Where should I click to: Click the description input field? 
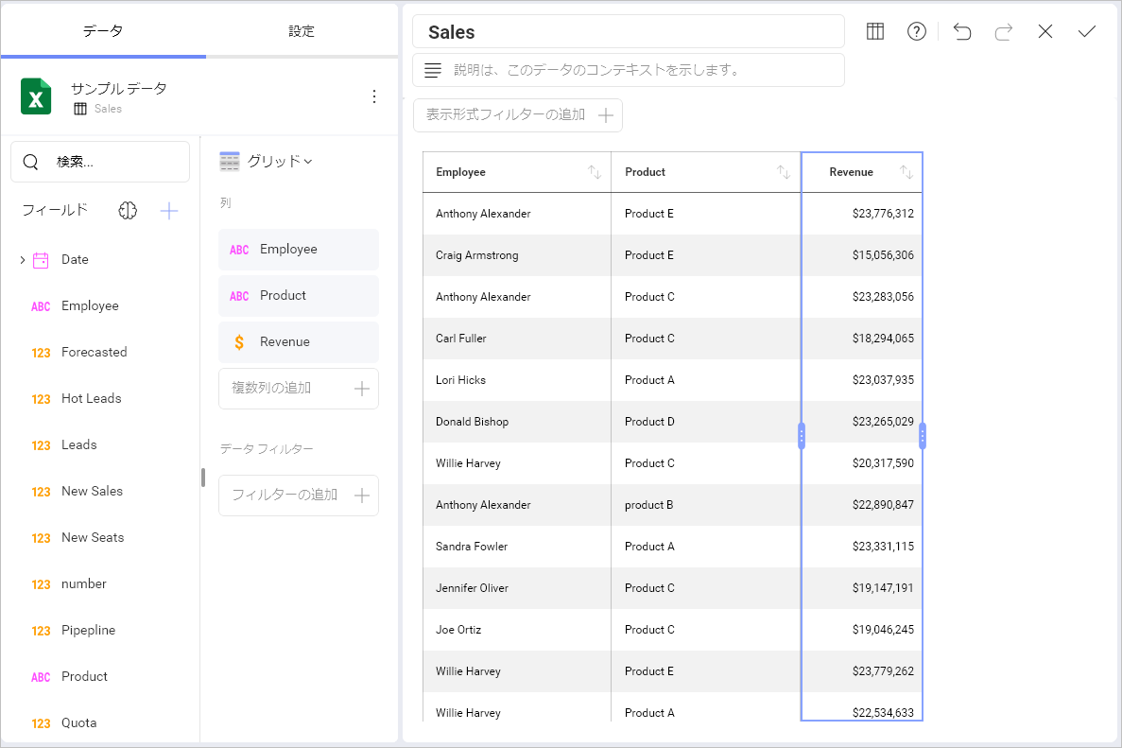[x=629, y=70]
